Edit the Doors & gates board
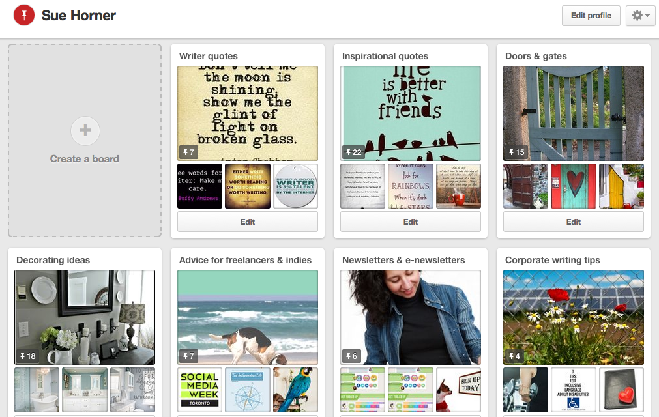Image resolution: width=659 pixels, height=417 pixels. coord(574,222)
